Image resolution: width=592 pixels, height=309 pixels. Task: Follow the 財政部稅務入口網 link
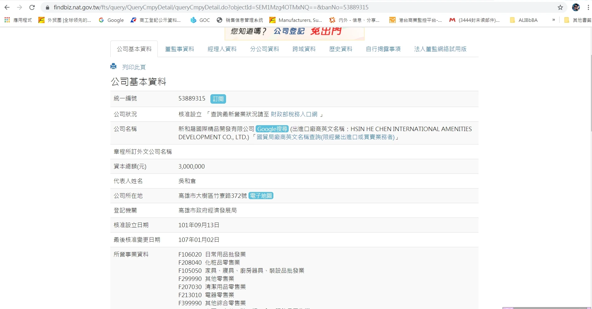294,114
